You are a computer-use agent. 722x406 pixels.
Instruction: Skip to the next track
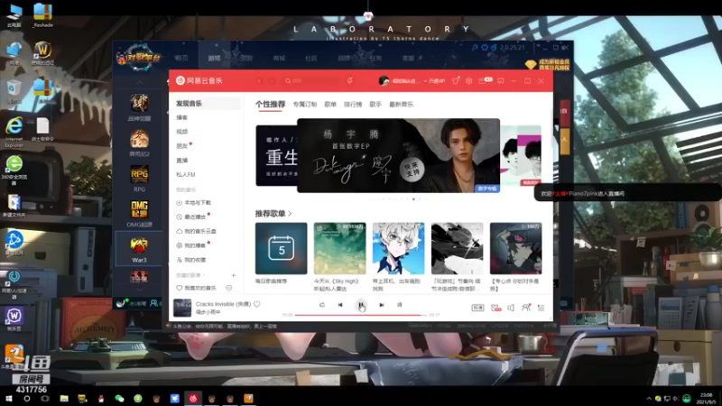tap(381, 305)
